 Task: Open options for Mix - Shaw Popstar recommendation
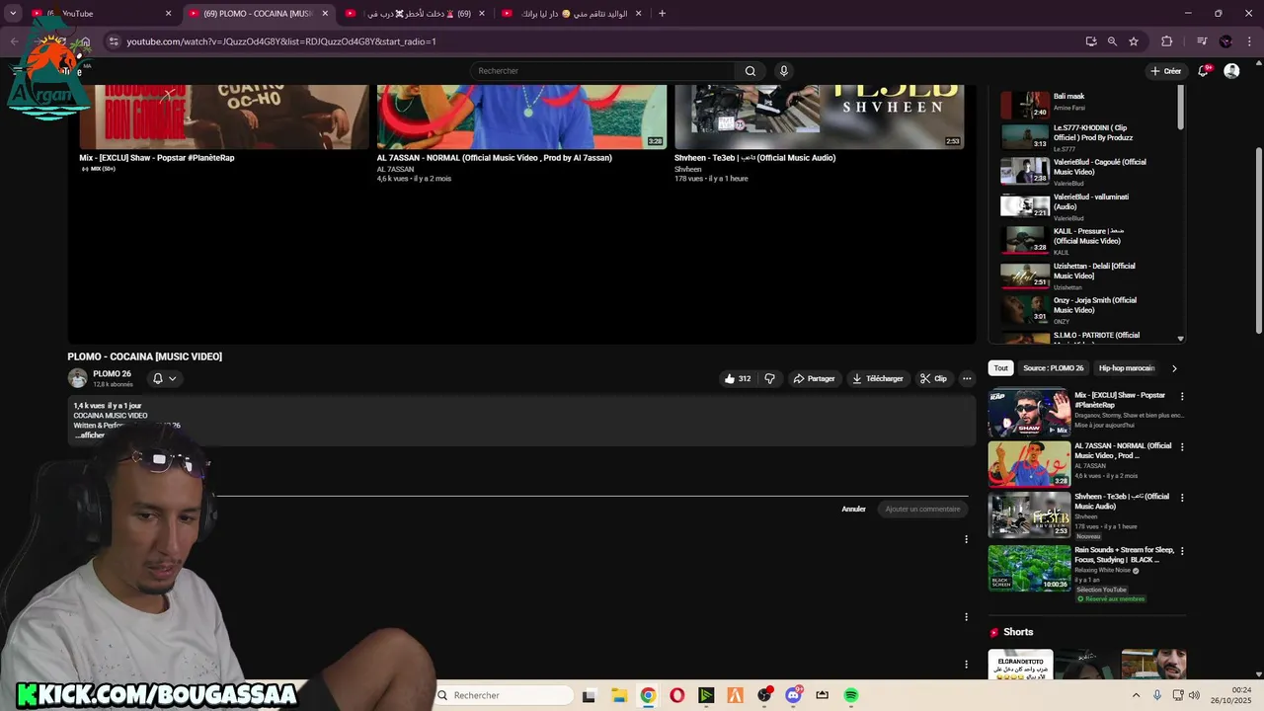pos(1182,397)
